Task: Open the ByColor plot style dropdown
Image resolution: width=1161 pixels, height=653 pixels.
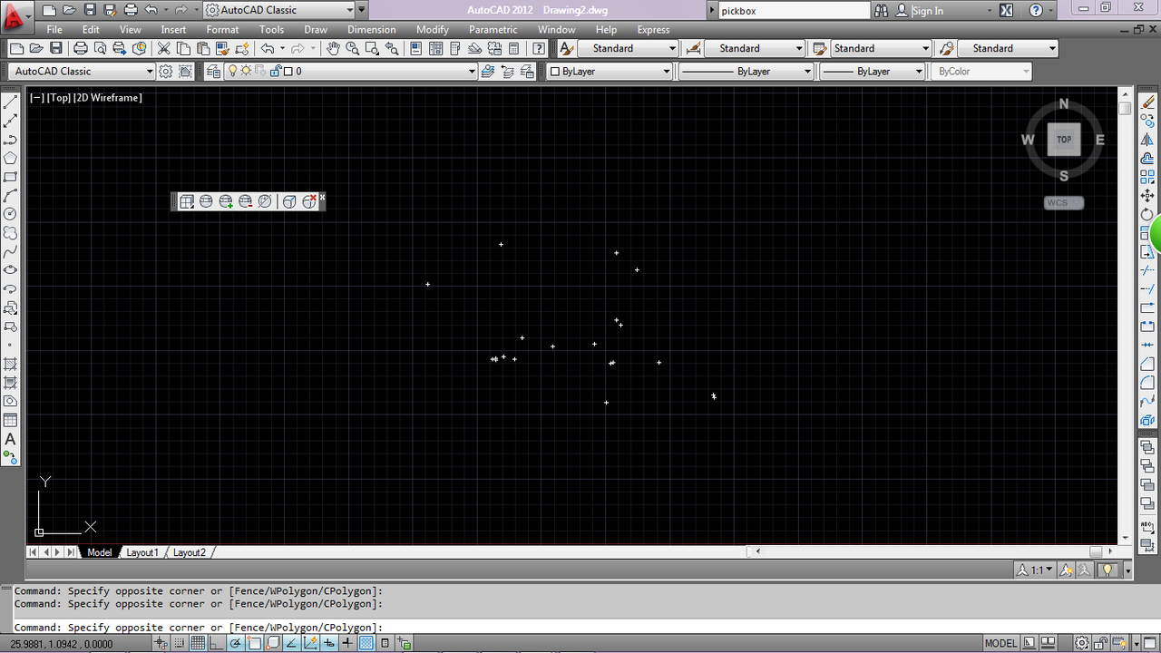Action: tap(981, 71)
